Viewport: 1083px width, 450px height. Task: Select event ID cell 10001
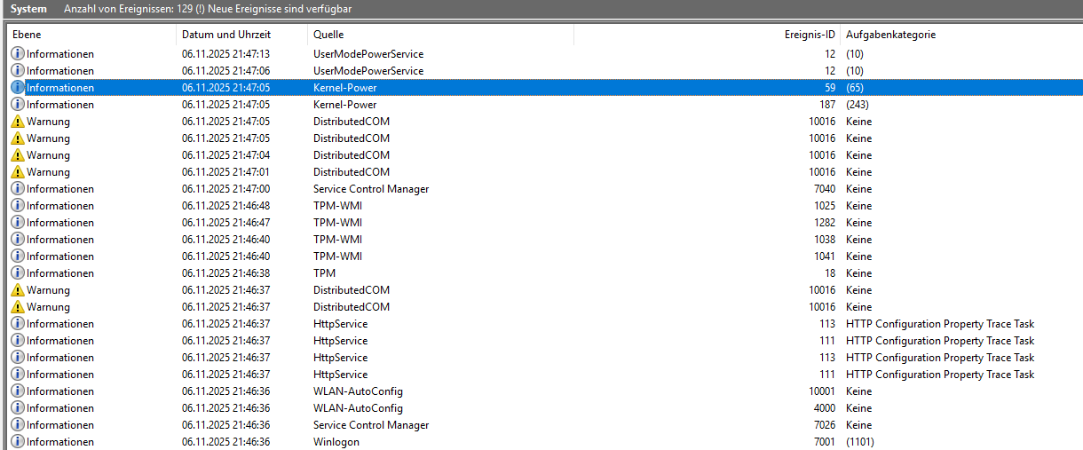821,391
